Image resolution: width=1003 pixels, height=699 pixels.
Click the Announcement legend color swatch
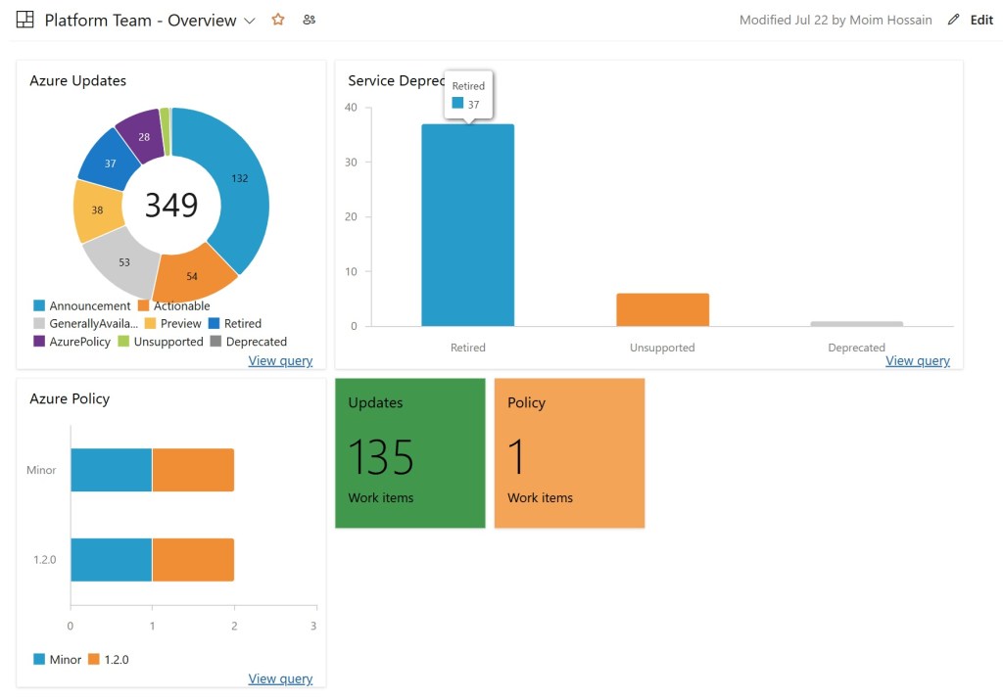point(39,306)
